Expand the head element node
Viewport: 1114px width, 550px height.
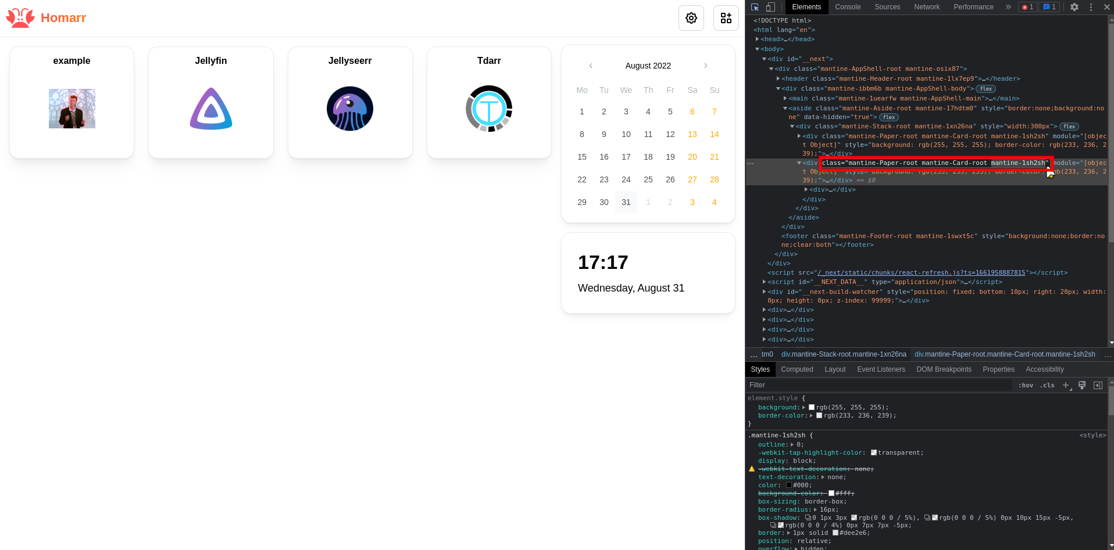(x=757, y=39)
